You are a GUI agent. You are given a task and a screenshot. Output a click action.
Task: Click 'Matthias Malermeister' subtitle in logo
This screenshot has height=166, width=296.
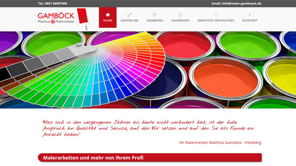point(56,22)
